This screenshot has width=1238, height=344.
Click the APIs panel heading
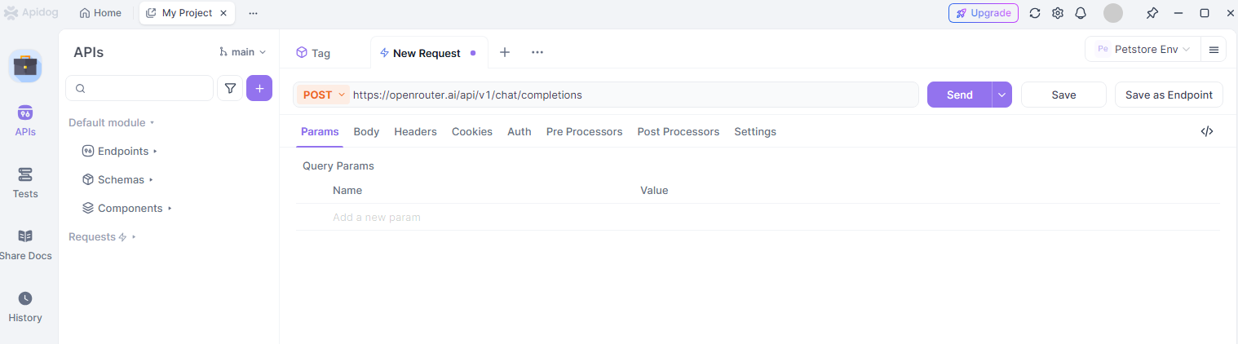[89, 52]
